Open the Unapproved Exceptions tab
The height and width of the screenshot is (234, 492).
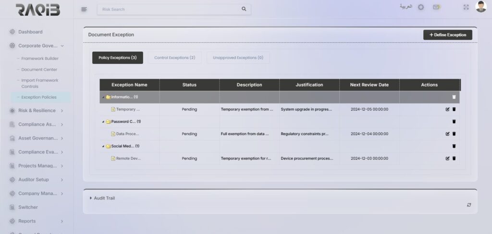(238, 58)
